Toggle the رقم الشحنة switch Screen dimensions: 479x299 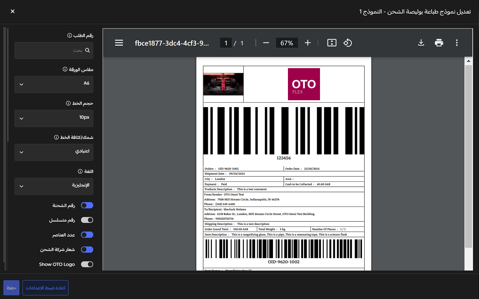[x=87, y=205]
